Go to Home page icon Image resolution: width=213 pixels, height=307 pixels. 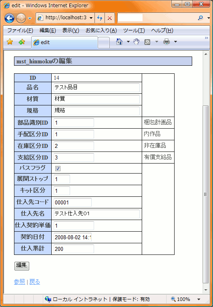coord(119,42)
